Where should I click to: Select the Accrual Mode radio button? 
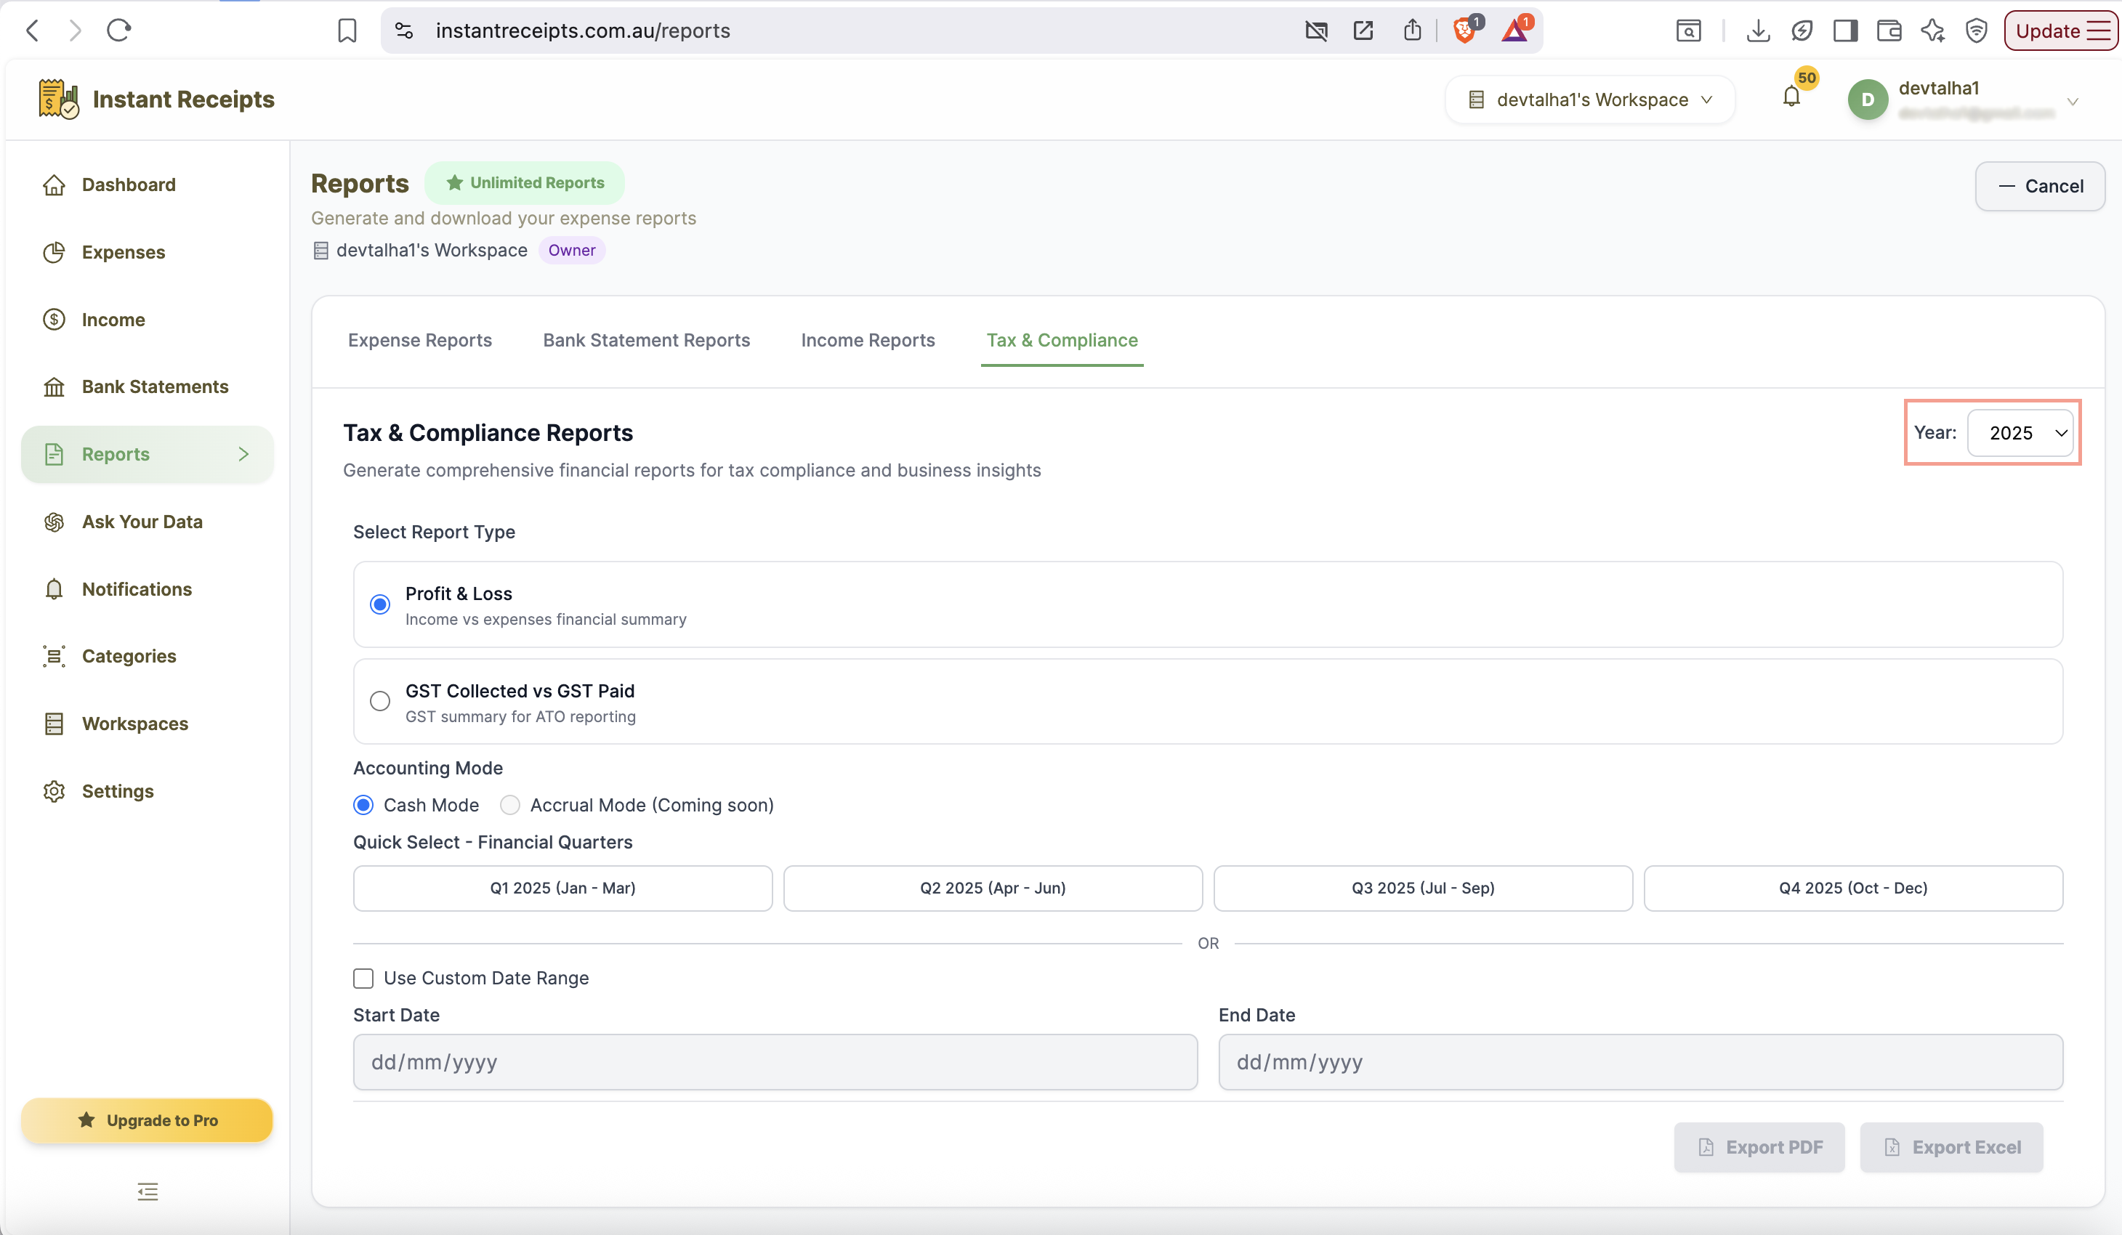[509, 805]
